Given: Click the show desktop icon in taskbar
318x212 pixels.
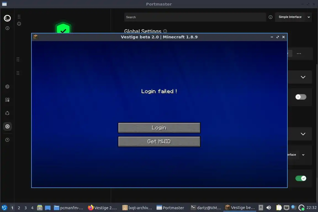Looking at the screenshot, I should 48,208.
